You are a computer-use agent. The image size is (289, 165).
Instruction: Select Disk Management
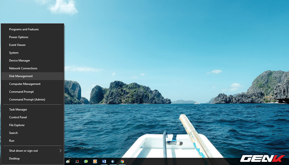(33, 76)
